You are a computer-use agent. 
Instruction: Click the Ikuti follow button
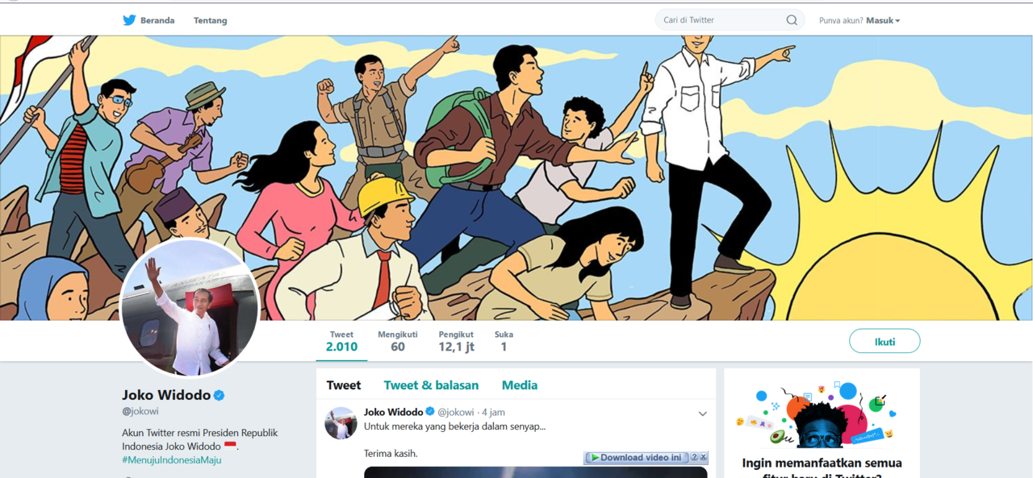[885, 341]
